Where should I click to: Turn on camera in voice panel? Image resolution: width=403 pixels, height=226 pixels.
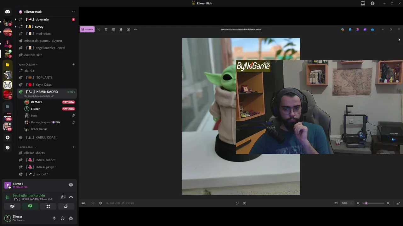tap(12, 206)
